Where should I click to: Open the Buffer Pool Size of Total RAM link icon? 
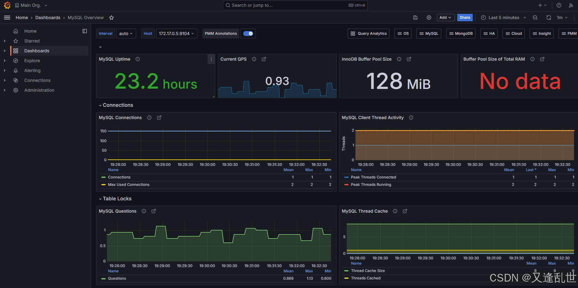click(542, 59)
